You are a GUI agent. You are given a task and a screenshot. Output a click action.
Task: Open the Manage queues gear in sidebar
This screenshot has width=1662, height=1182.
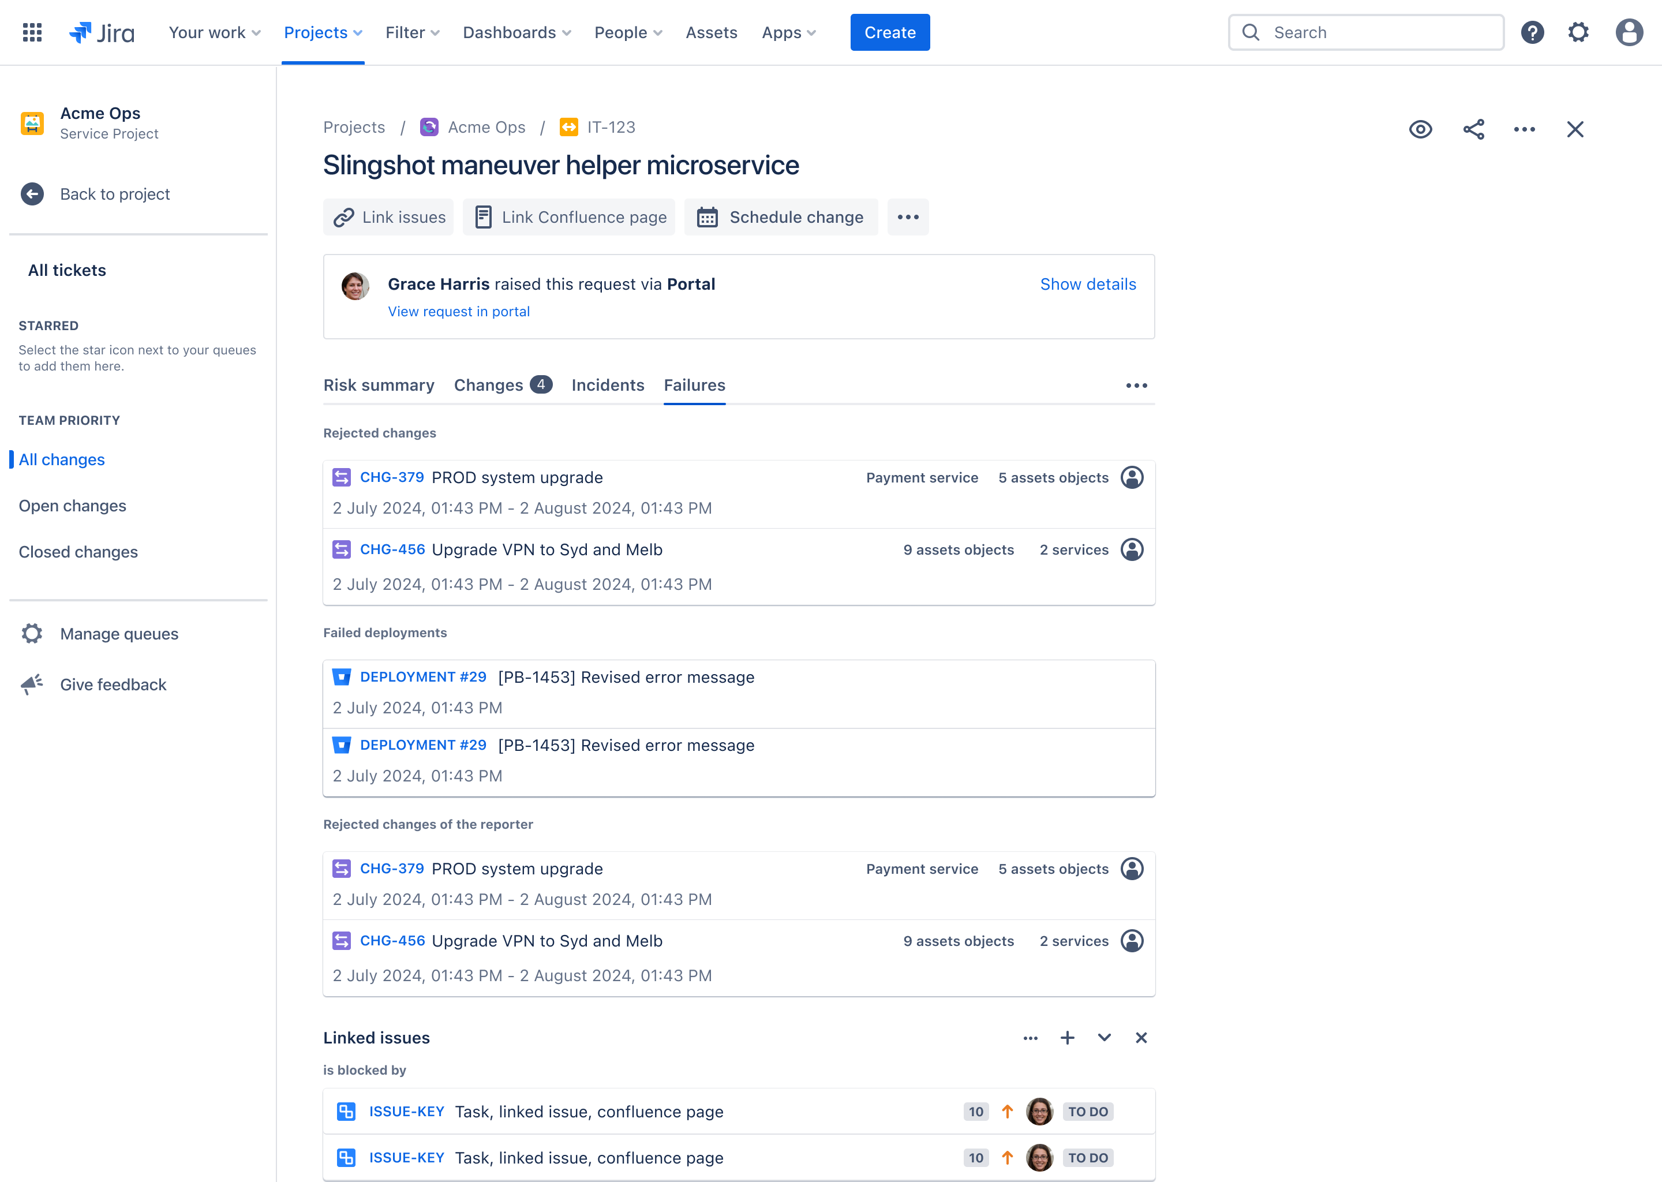(31, 633)
